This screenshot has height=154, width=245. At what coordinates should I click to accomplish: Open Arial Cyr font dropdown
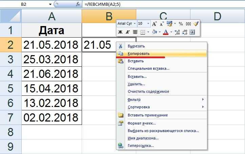coord(135,24)
